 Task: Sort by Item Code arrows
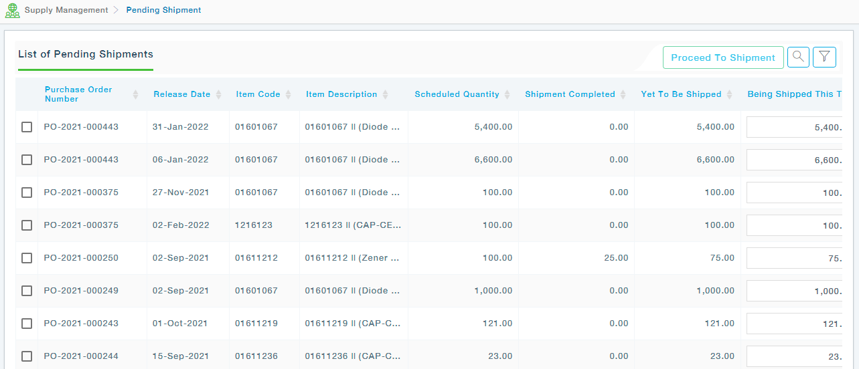coord(288,94)
